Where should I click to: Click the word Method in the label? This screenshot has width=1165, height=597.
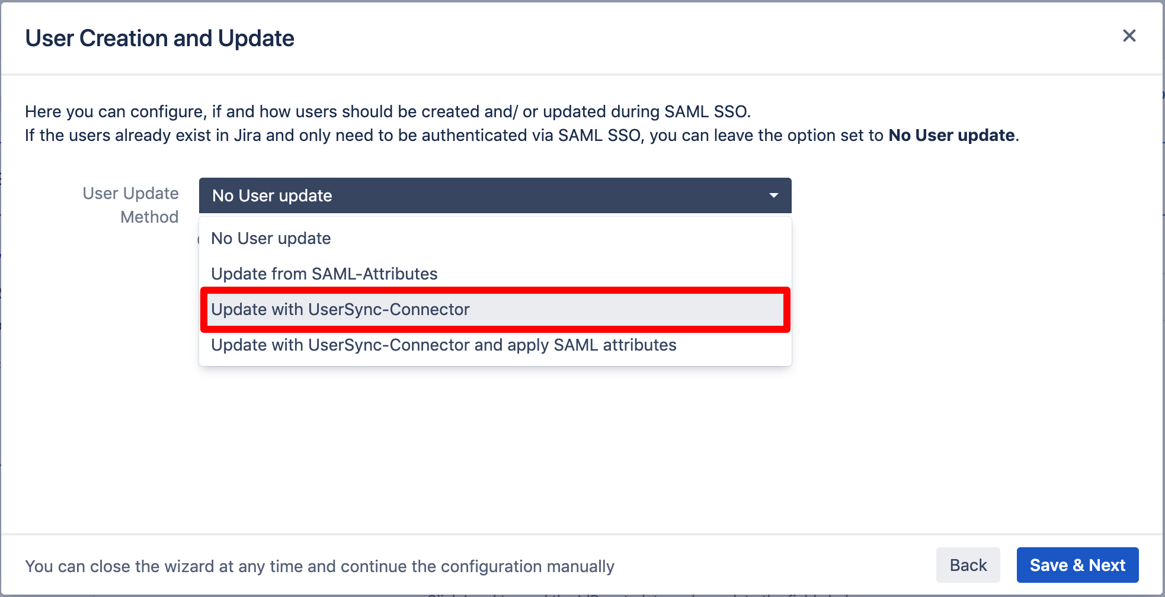pyautogui.click(x=149, y=217)
